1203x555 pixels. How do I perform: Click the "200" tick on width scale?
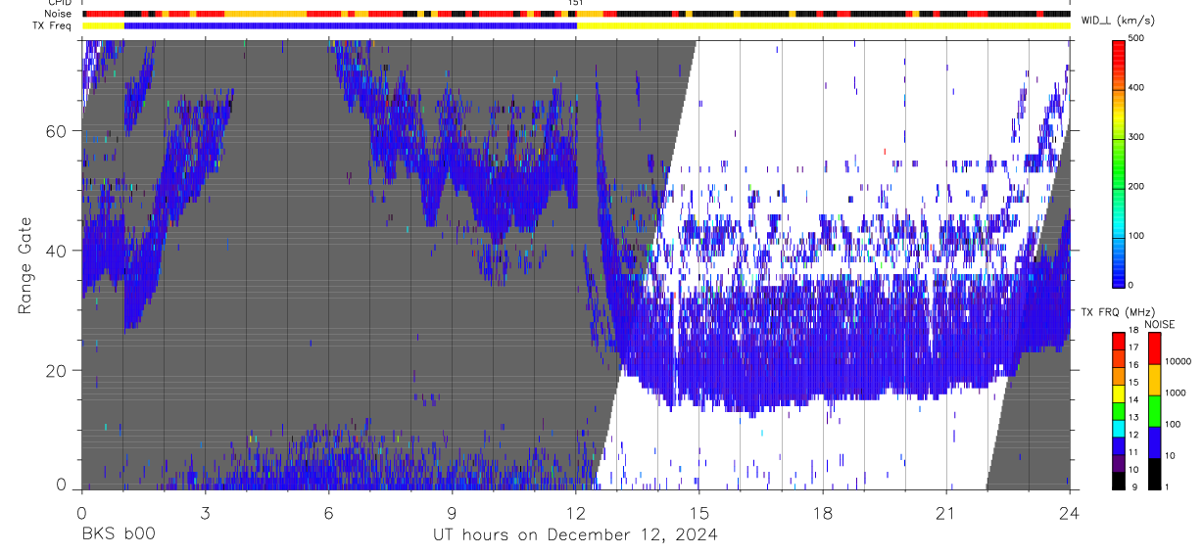[x=1137, y=186]
